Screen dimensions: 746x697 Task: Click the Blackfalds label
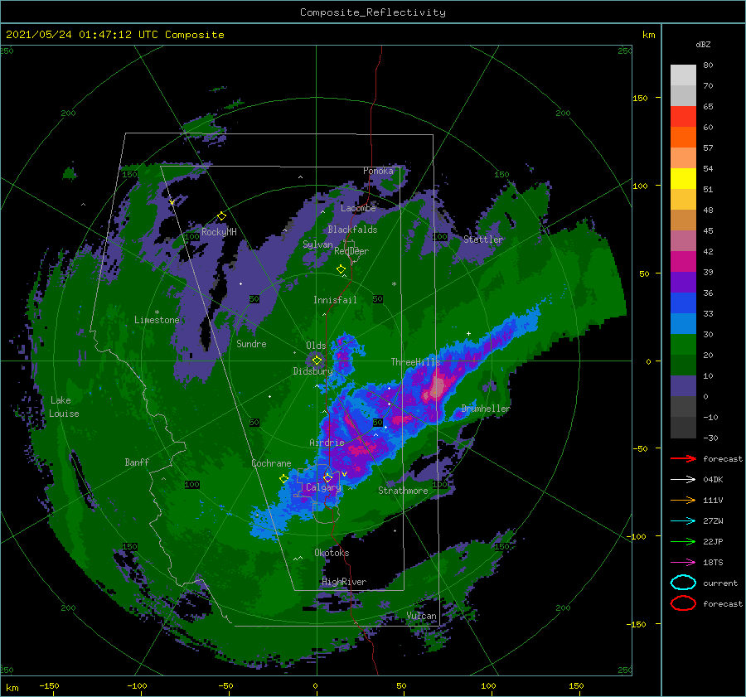coord(352,230)
